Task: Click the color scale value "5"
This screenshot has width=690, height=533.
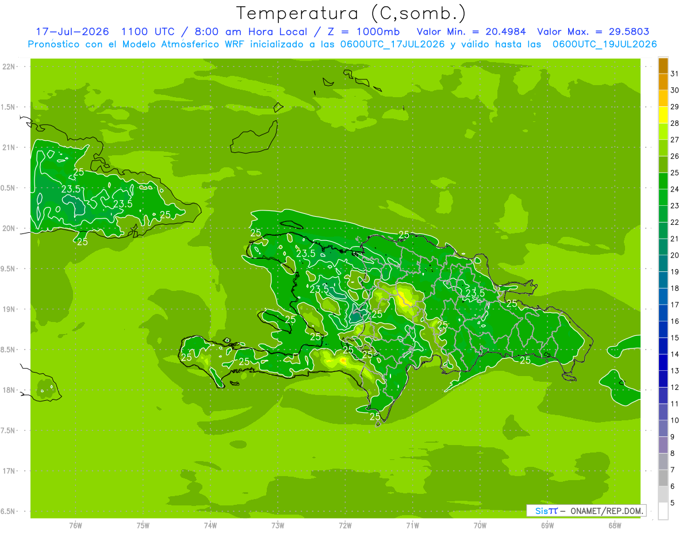Action: pyautogui.click(x=672, y=503)
